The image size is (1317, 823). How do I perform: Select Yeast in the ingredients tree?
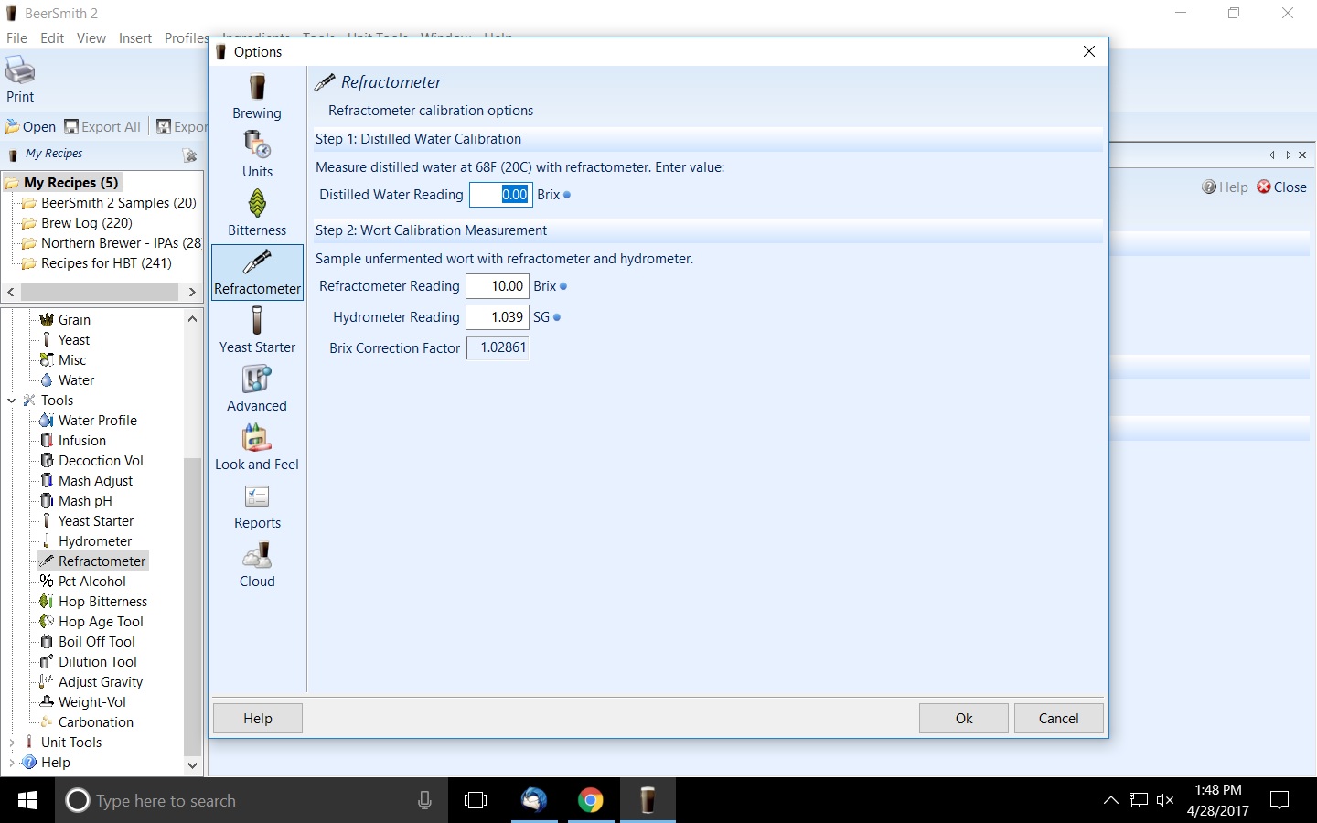(65, 340)
